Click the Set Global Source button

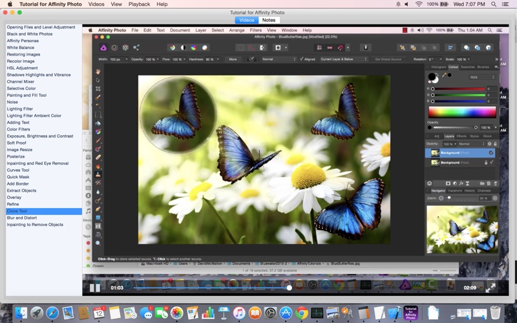[x=388, y=59]
